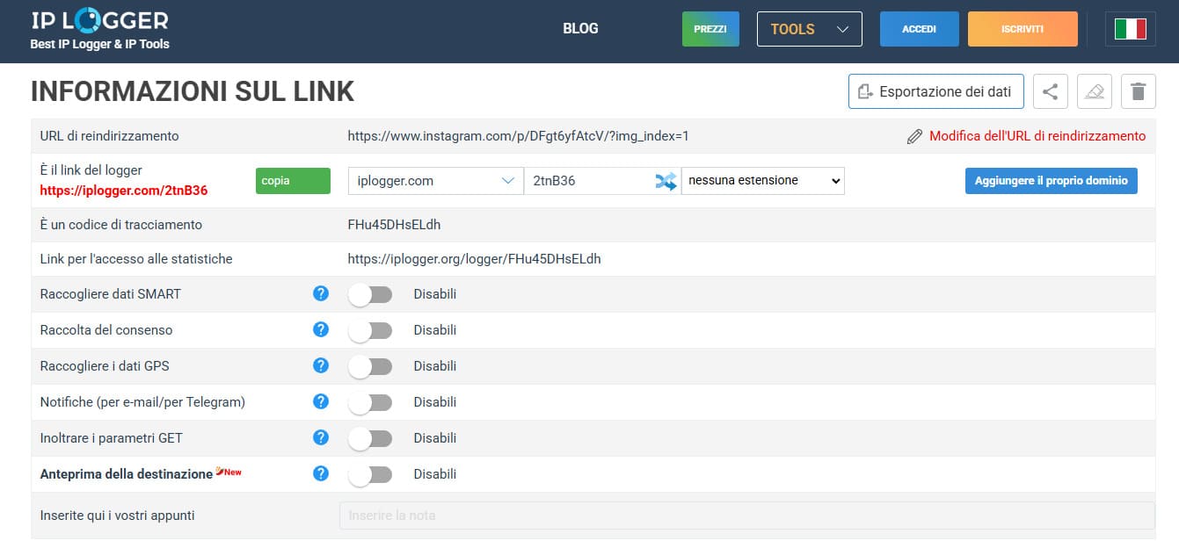Screen dimensions: 1179x541
Task: Enable Raccolta del consenso toggle
Action: tap(370, 330)
